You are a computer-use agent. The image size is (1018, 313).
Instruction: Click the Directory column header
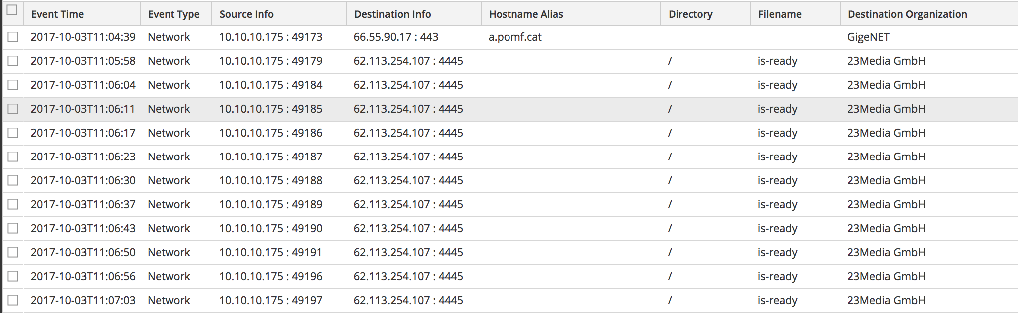690,14
